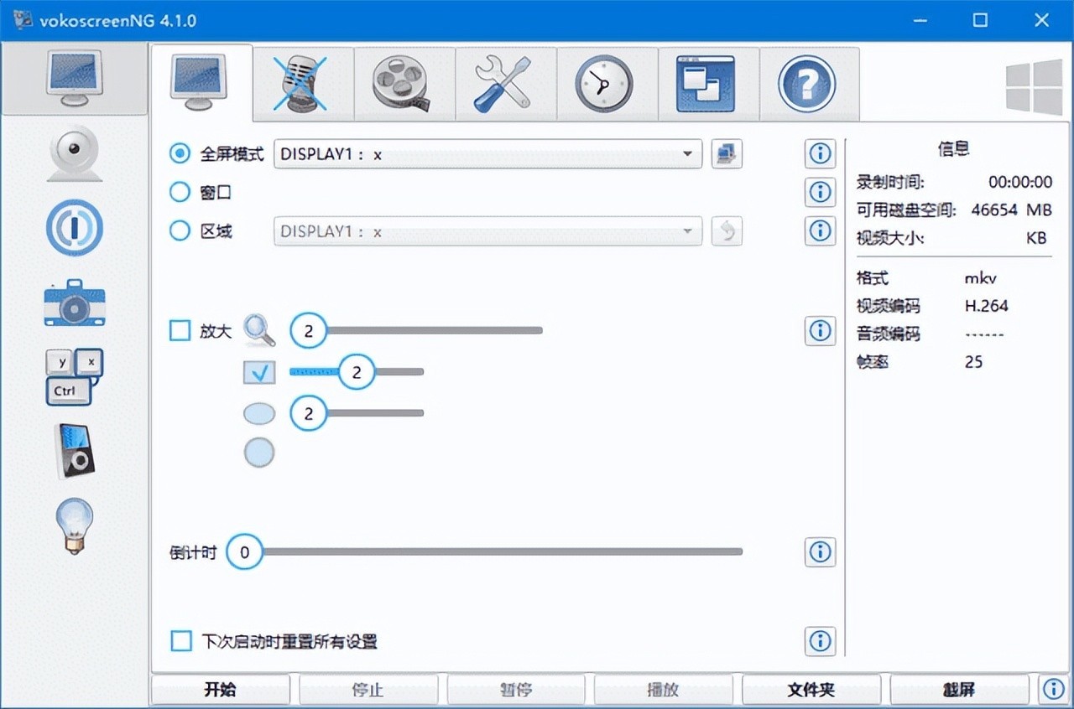Show info for the 区域 option
This screenshot has height=709, width=1074.
click(820, 230)
